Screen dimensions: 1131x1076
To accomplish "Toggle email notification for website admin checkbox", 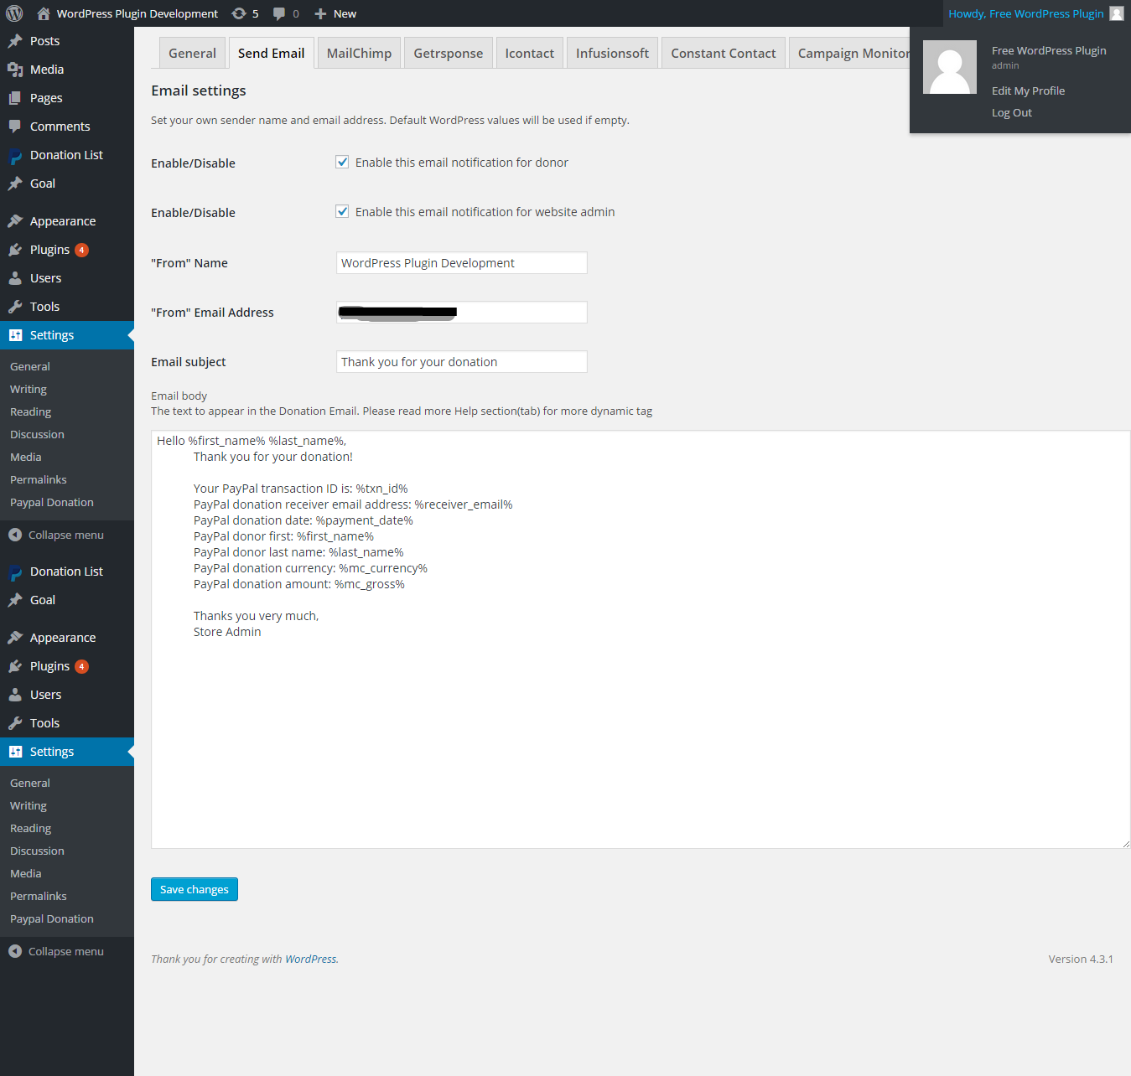I will click(x=342, y=212).
